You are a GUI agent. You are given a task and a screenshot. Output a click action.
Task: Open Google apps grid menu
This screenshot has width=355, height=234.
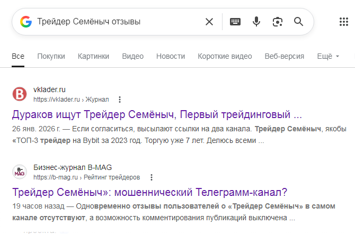click(344, 22)
